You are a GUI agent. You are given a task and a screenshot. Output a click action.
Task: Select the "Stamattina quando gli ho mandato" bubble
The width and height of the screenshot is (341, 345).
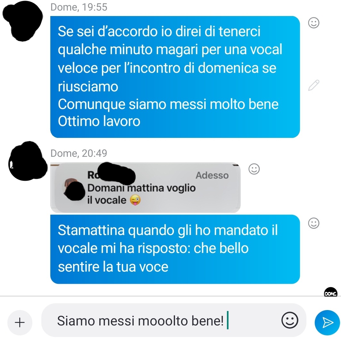(x=175, y=249)
